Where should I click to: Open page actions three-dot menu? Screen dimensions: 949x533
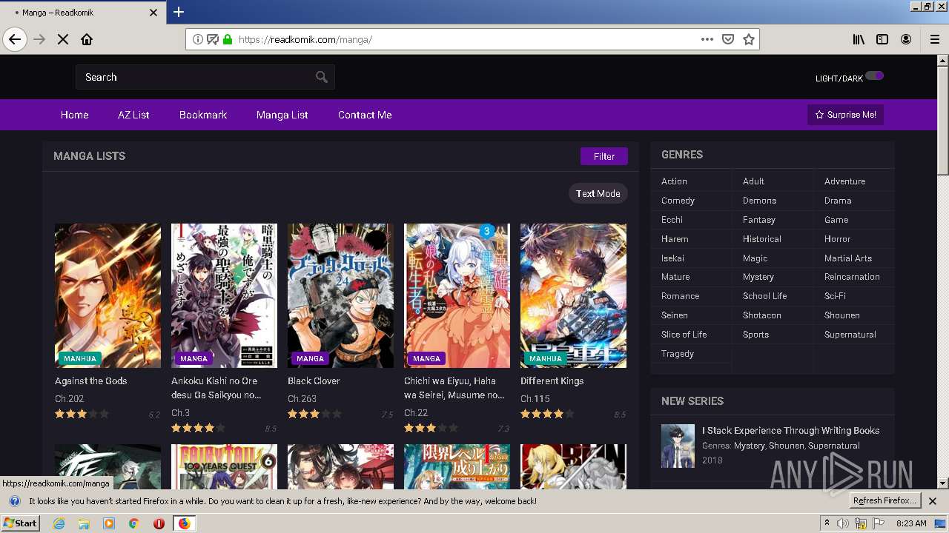(x=707, y=39)
